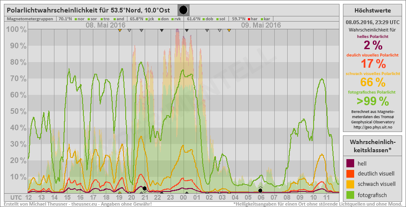The height and width of the screenshot is (207, 406).
Task: Click the red-orange 'deutlich visuell' legend swatch
Action: click(350, 174)
